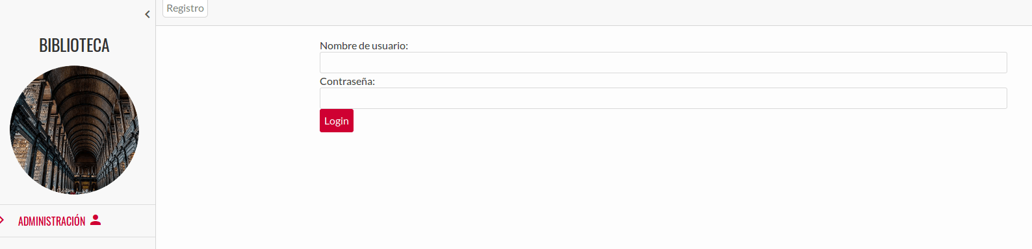Open the Administración menu item
This screenshot has width=1032, height=249.
[x=77, y=221]
